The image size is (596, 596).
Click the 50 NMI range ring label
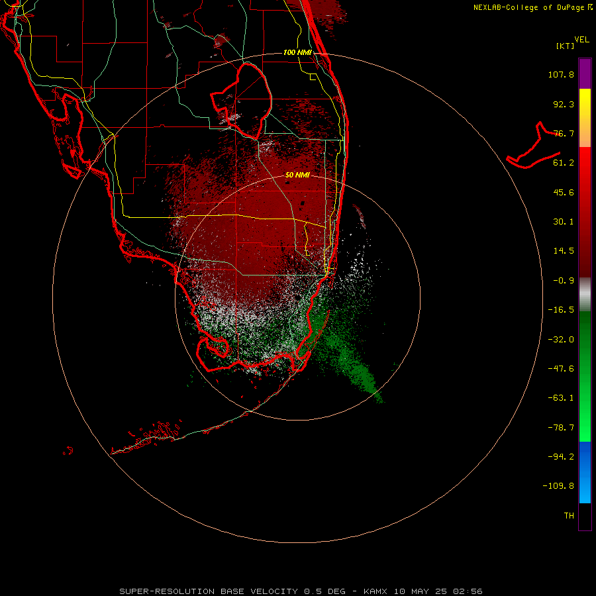pos(297,175)
